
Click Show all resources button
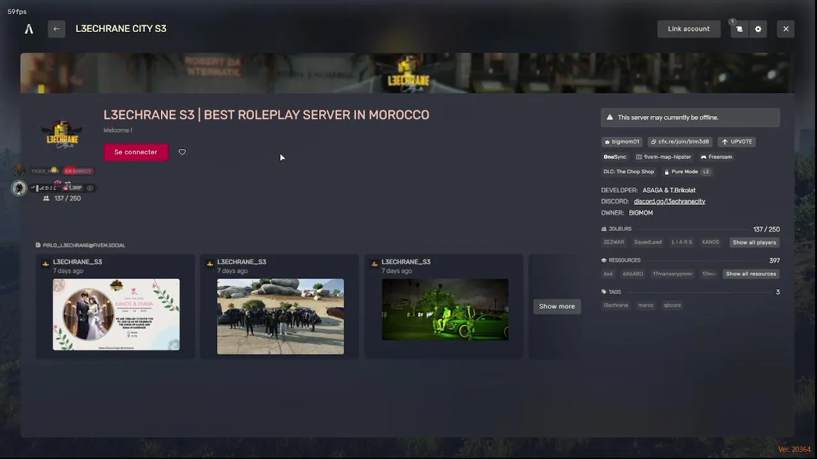(751, 273)
